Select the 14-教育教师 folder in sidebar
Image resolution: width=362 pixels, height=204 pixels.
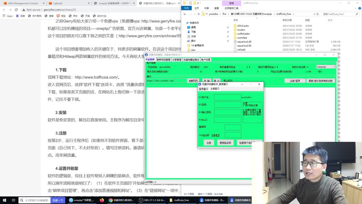[197, 45]
